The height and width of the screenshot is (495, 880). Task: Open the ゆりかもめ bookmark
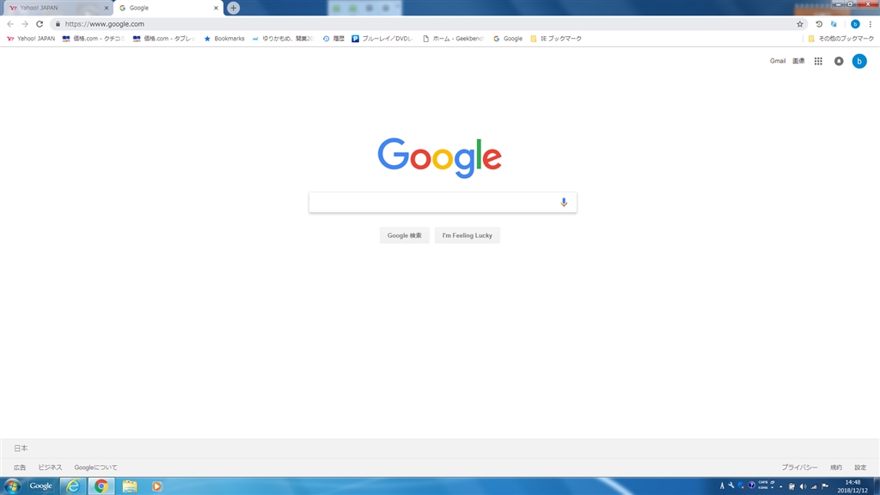point(283,39)
